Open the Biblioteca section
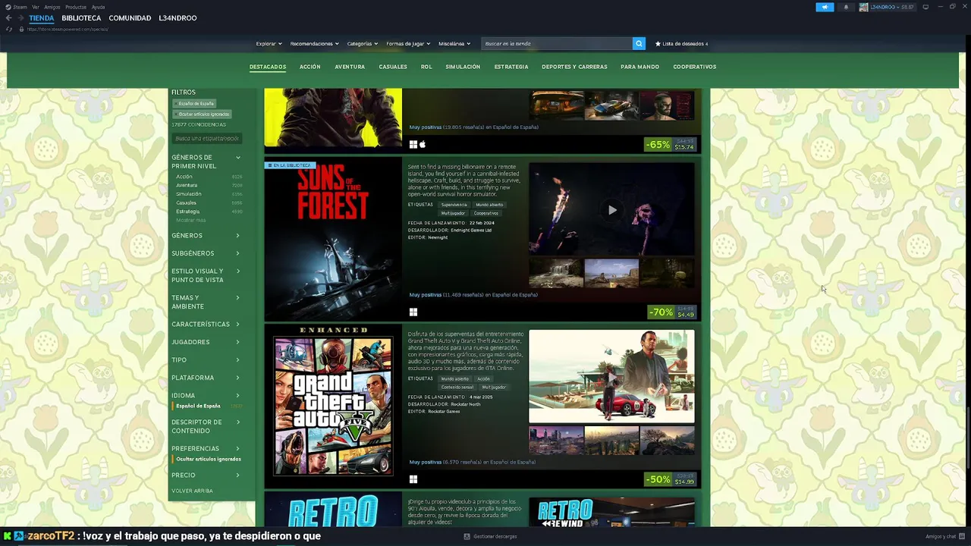971x546 pixels. 81,18
